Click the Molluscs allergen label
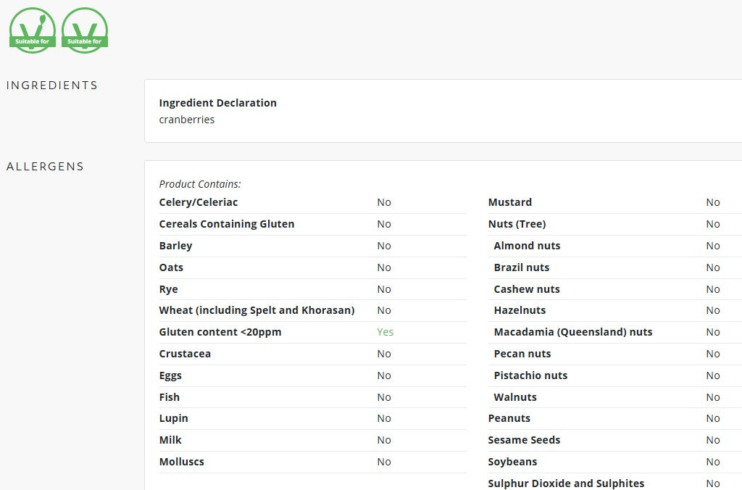 182,462
